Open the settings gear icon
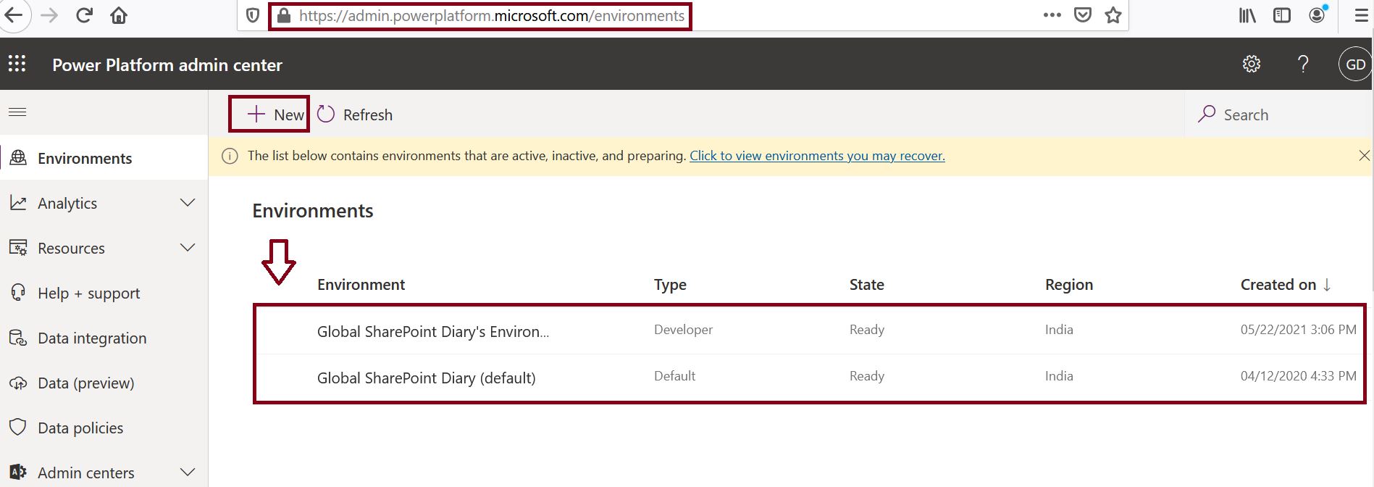The height and width of the screenshot is (487, 1374). click(x=1252, y=64)
